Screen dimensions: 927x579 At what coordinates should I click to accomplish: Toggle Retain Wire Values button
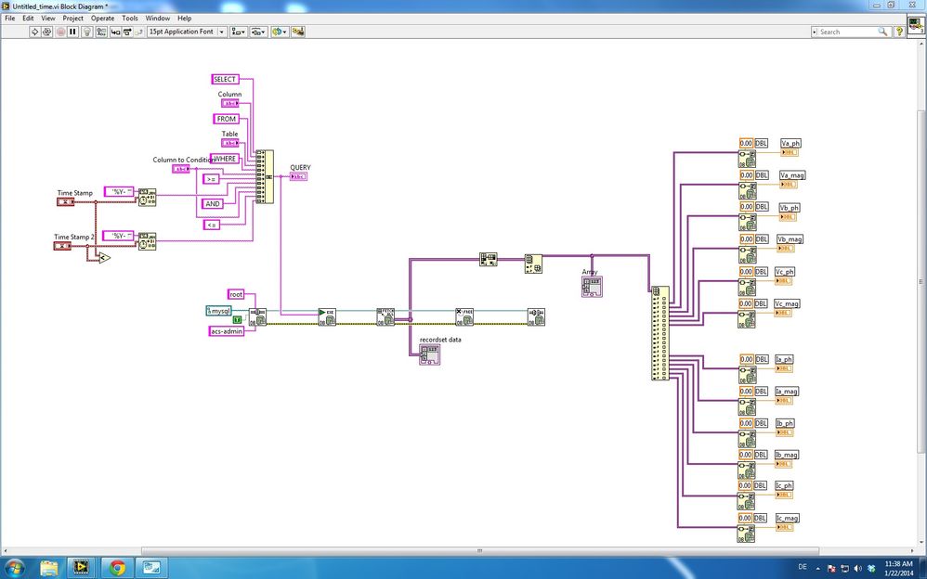(x=101, y=32)
